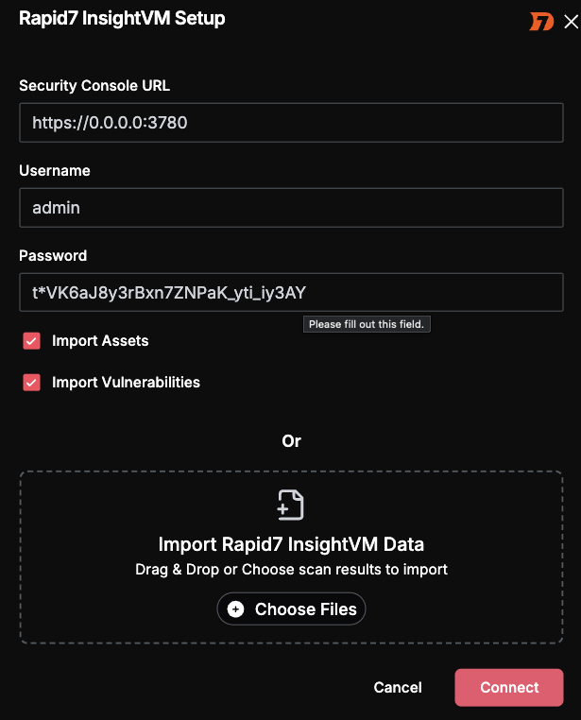Viewport: 581px width, 720px height.
Task: Click the Password label
Action: 53,256
